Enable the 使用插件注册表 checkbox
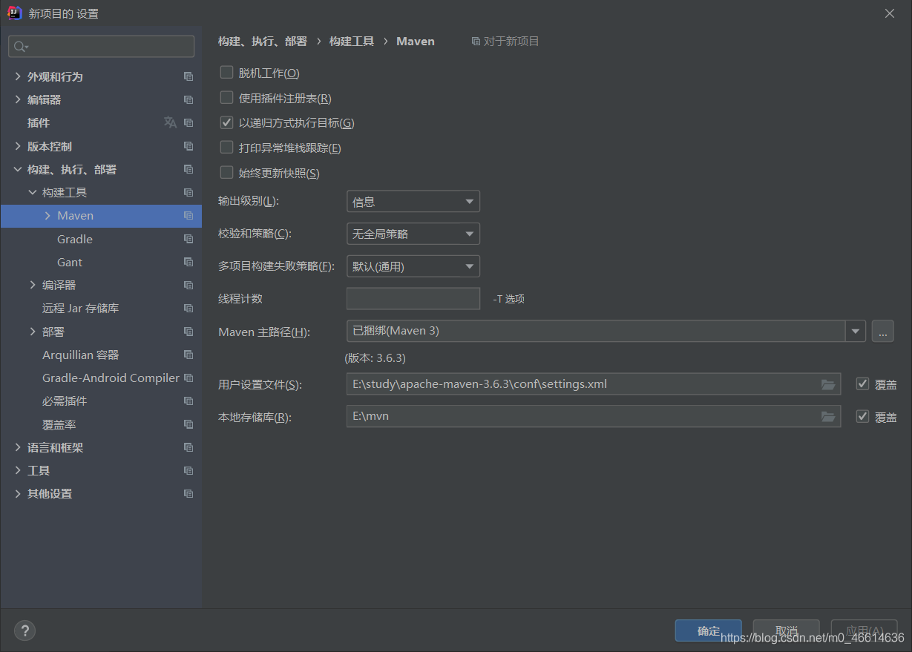Viewport: 912px width, 652px height. (x=227, y=97)
